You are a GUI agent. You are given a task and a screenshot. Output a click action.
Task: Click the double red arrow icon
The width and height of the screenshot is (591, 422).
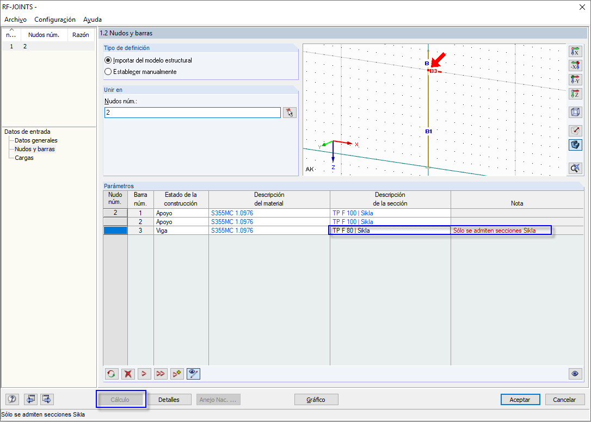[161, 374]
